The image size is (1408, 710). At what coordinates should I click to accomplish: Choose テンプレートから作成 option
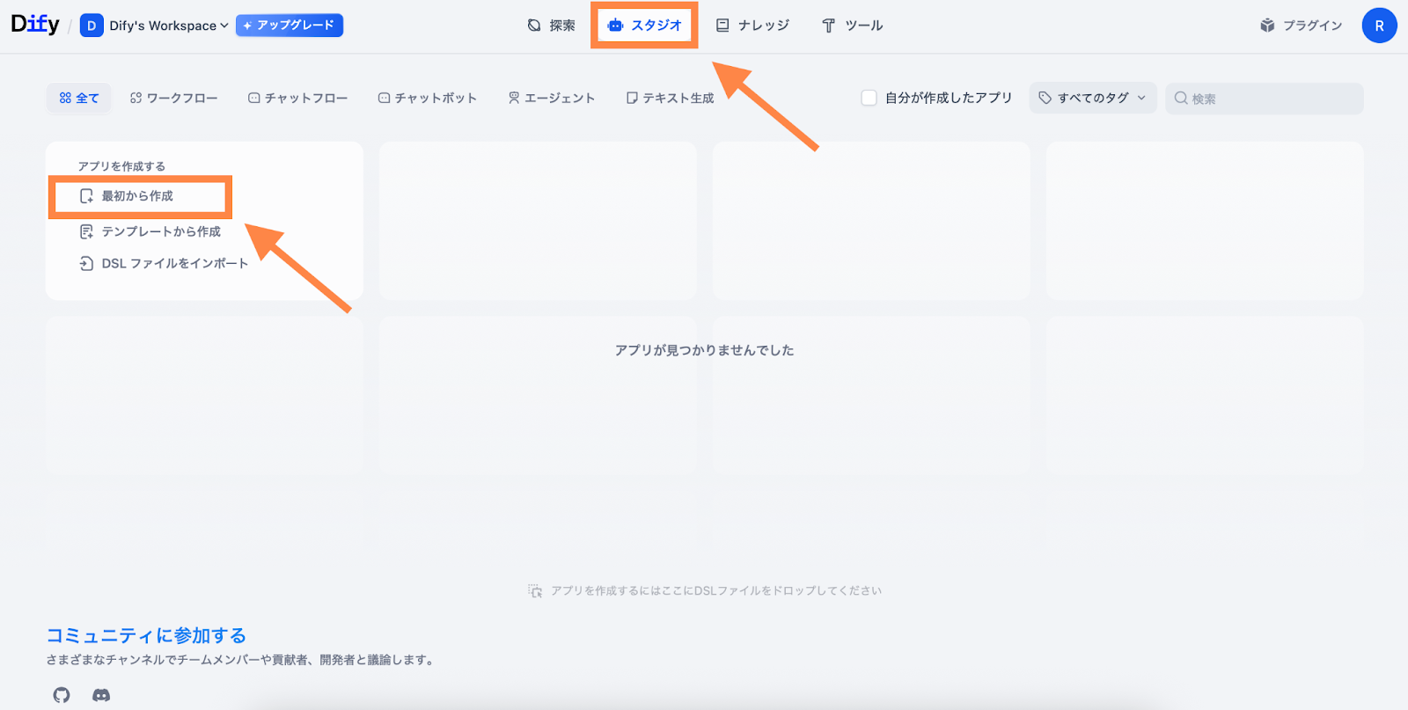pyautogui.click(x=160, y=231)
